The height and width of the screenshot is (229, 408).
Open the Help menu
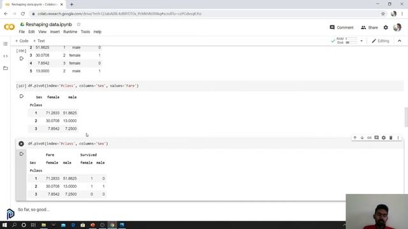(x=98, y=32)
